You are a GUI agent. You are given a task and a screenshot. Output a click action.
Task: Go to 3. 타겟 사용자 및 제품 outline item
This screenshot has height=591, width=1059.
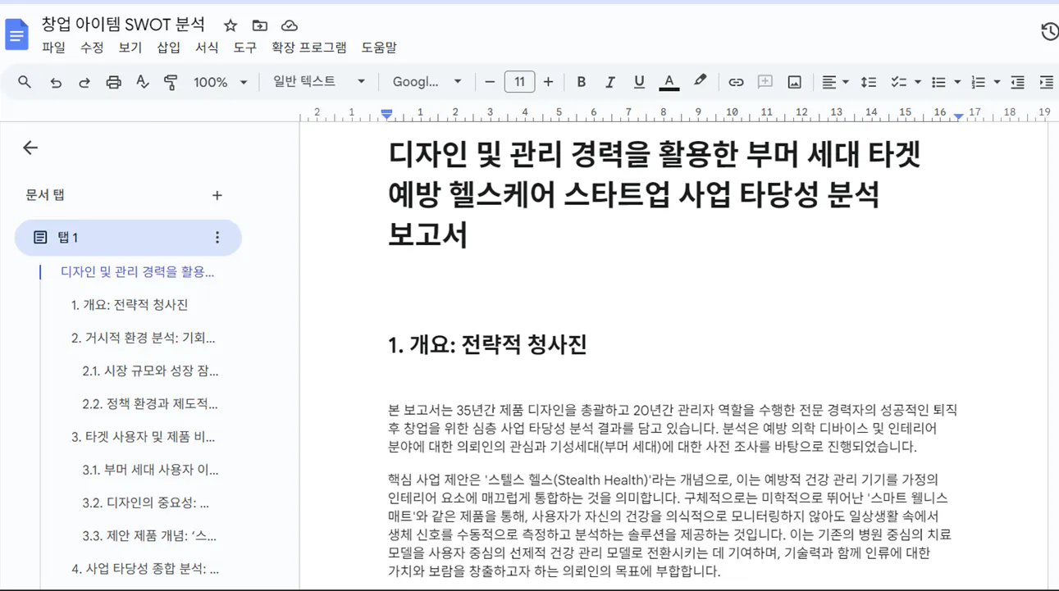143,437
